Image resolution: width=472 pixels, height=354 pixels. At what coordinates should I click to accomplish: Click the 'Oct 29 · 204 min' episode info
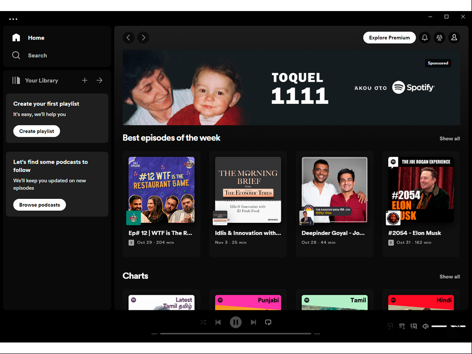pyautogui.click(x=155, y=242)
